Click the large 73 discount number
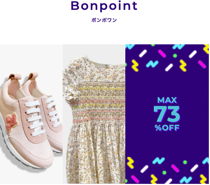This screenshot has width=210, height=185. pyautogui.click(x=167, y=114)
